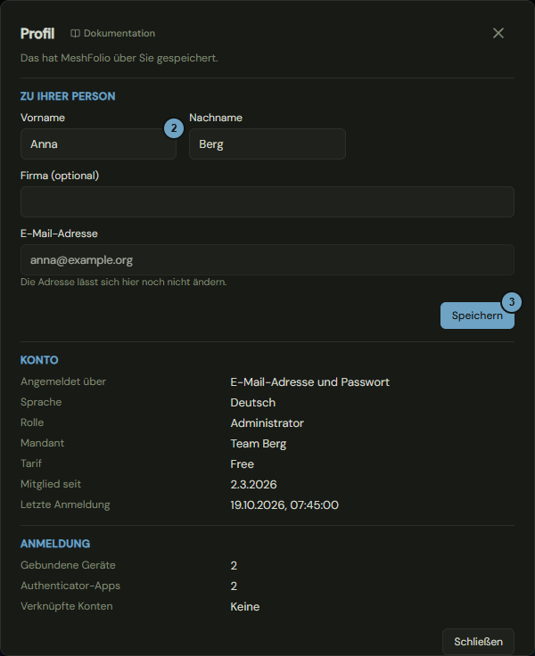Click the language value 'Deutsch'

click(x=253, y=403)
